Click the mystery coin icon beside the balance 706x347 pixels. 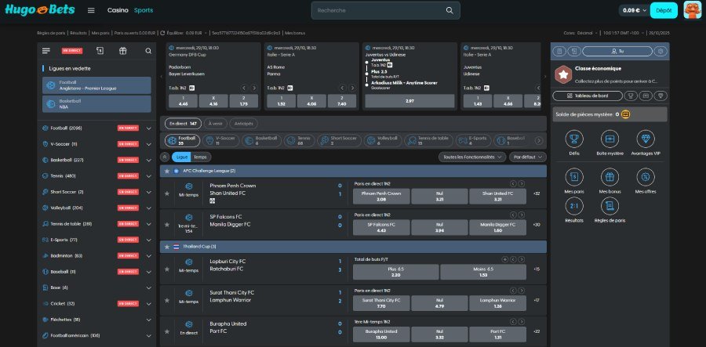point(625,114)
